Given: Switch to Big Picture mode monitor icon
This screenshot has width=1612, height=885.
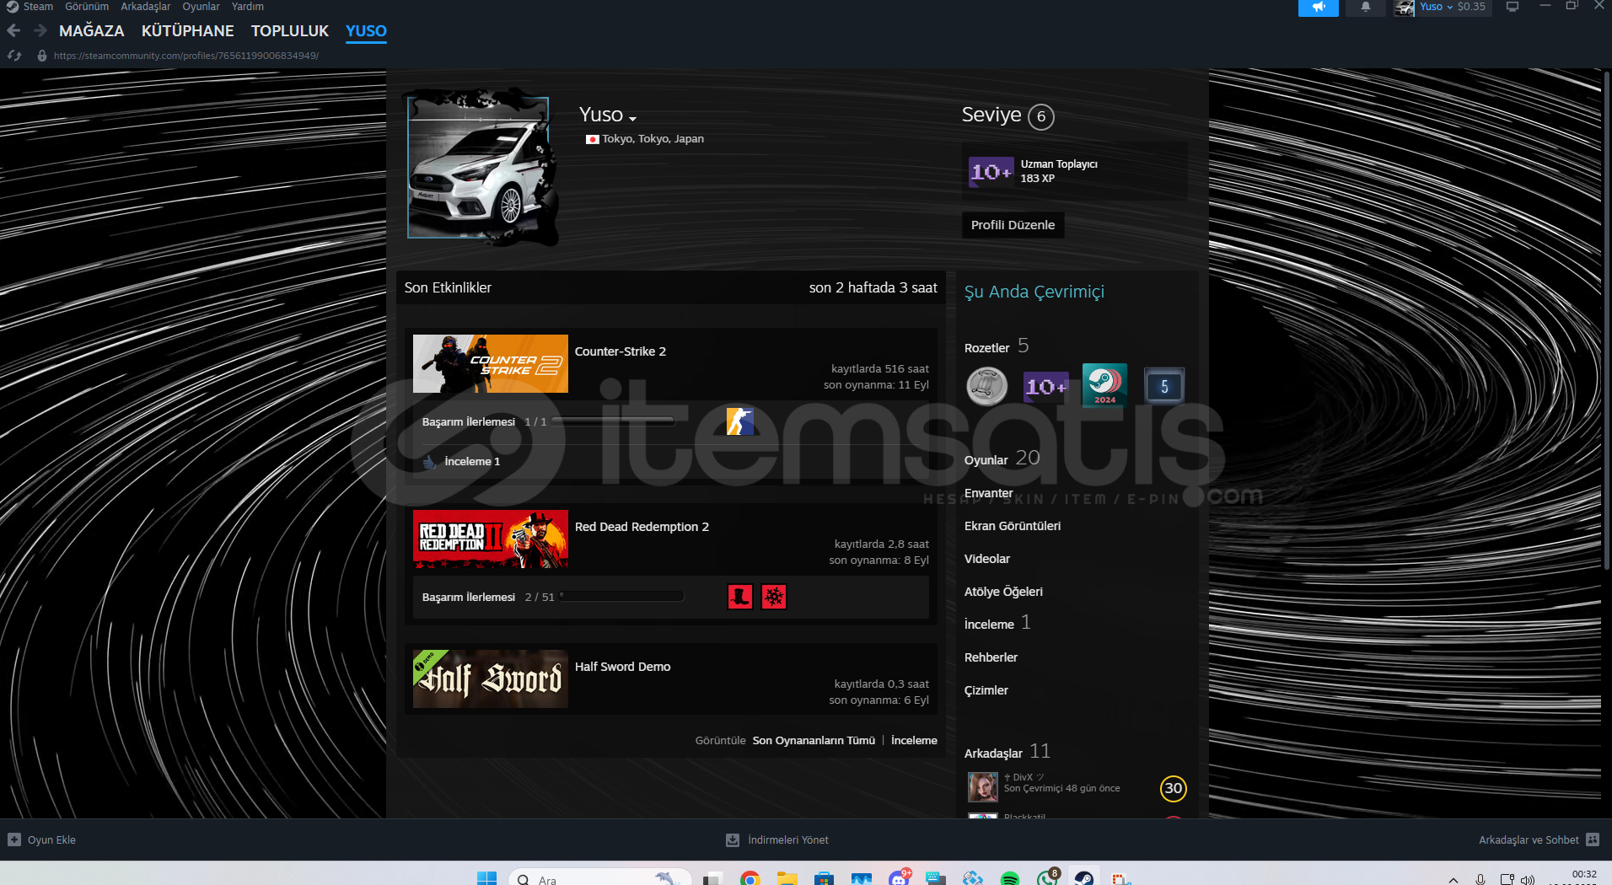Looking at the screenshot, I should tap(1513, 7).
